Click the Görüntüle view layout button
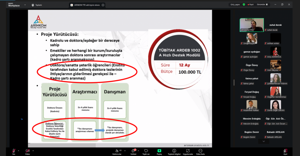This screenshot has width=300, height=156. click(x=262, y=5)
